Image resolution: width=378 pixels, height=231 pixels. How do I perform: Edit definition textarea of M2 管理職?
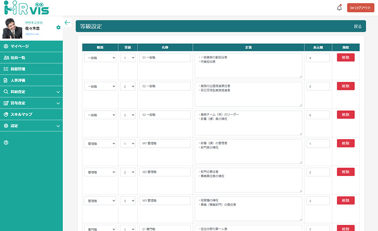[x=249, y=180]
